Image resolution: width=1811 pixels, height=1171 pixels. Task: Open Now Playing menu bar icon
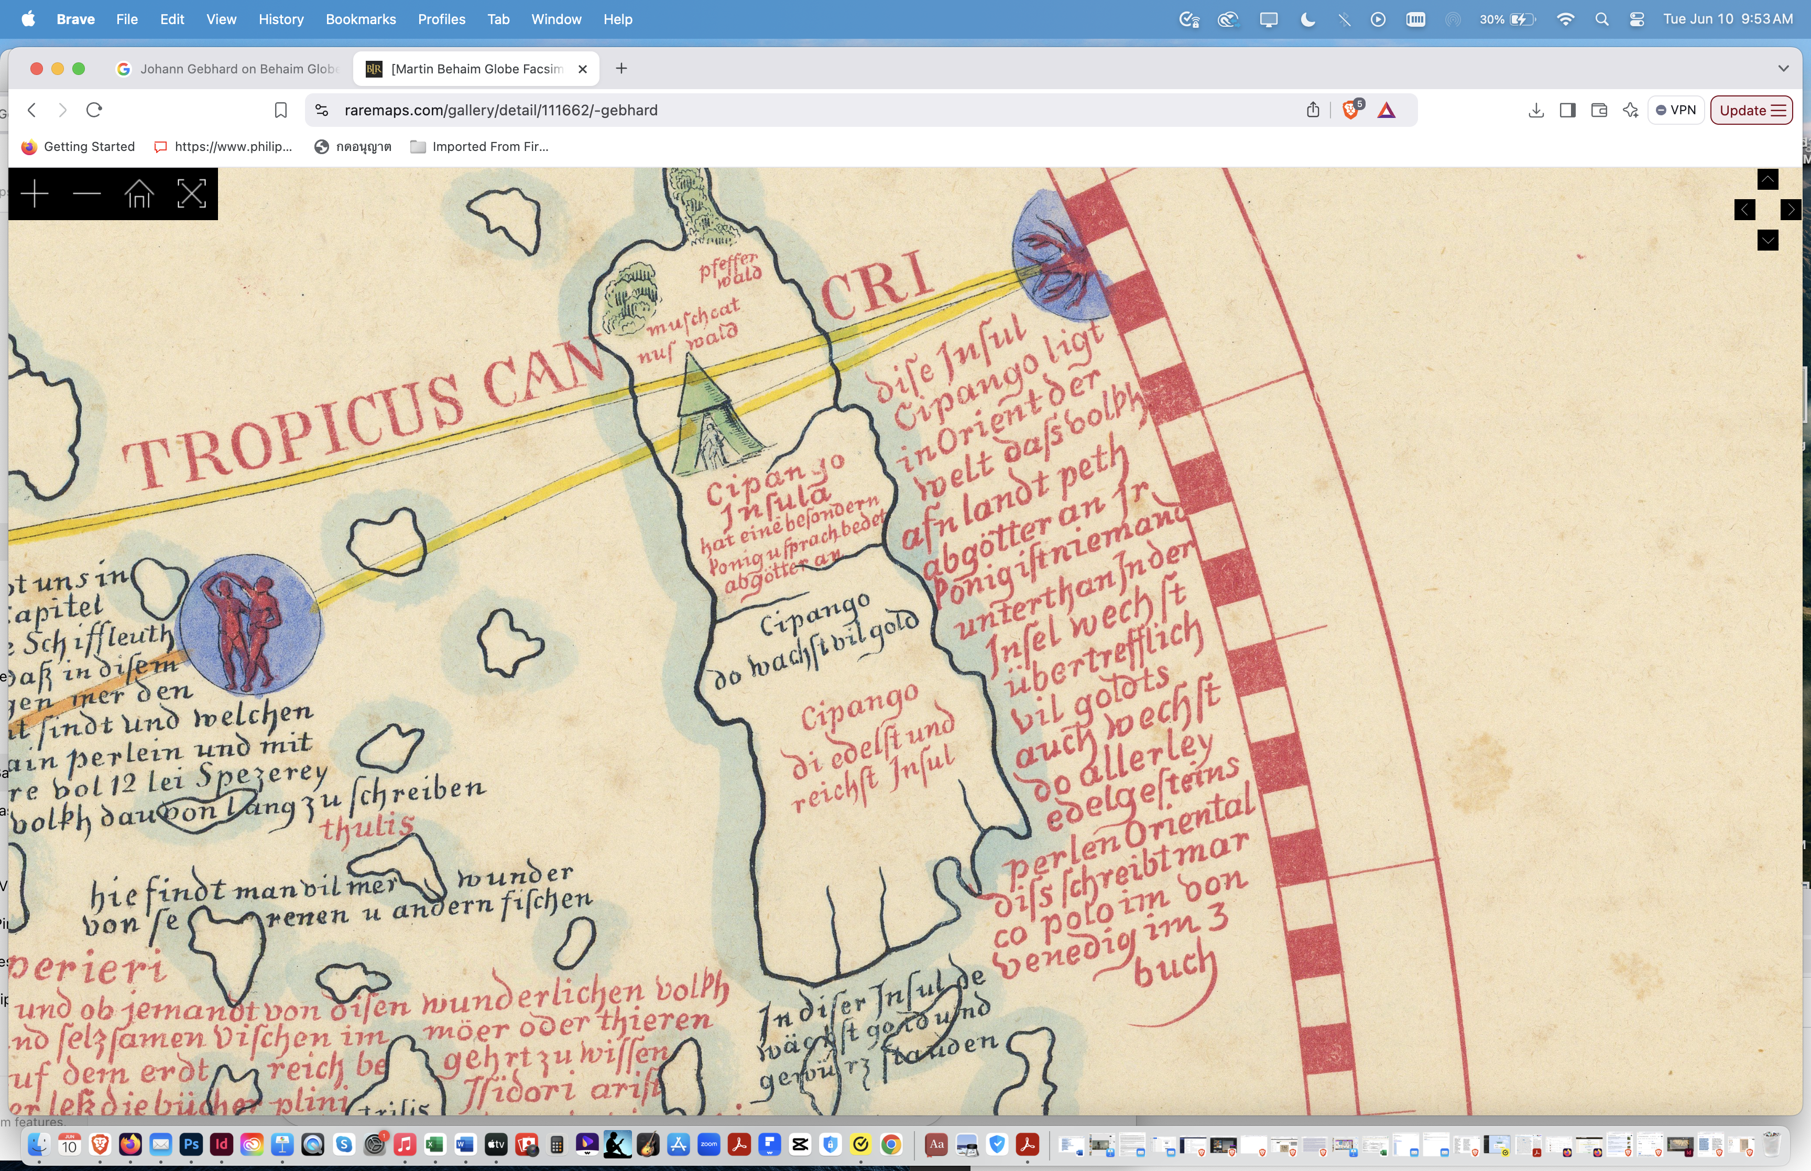coord(1378,20)
